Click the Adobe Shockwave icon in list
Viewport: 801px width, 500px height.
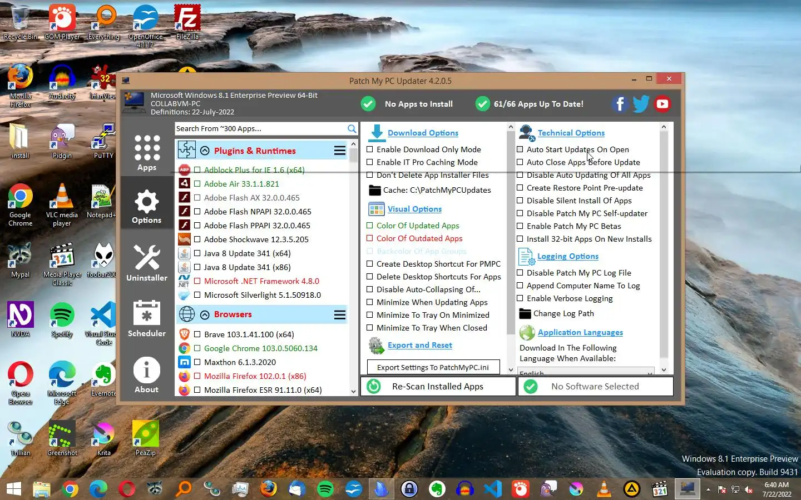pyautogui.click(x=184, y=239)
